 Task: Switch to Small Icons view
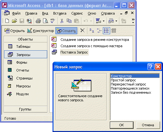click(x=99, y=31)
